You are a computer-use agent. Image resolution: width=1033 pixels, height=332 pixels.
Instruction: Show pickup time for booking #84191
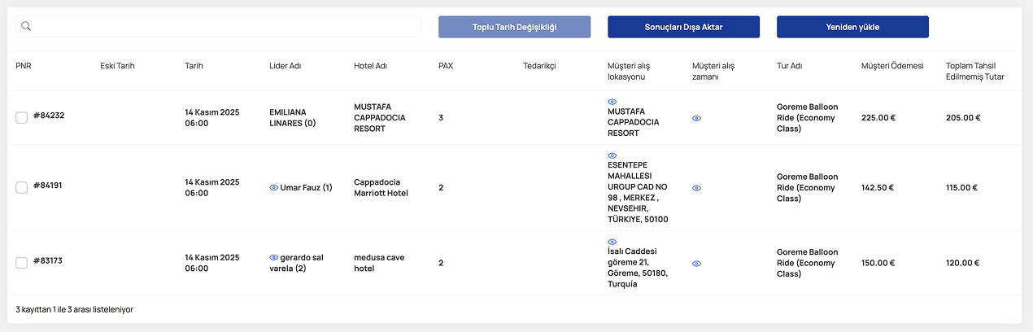point(696,188)
